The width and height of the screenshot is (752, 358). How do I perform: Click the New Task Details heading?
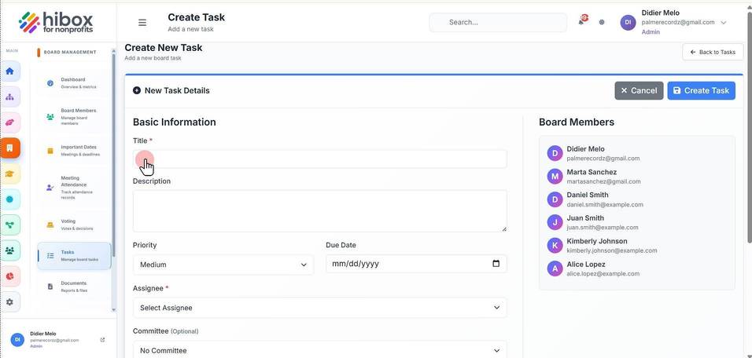pos(177,90)
